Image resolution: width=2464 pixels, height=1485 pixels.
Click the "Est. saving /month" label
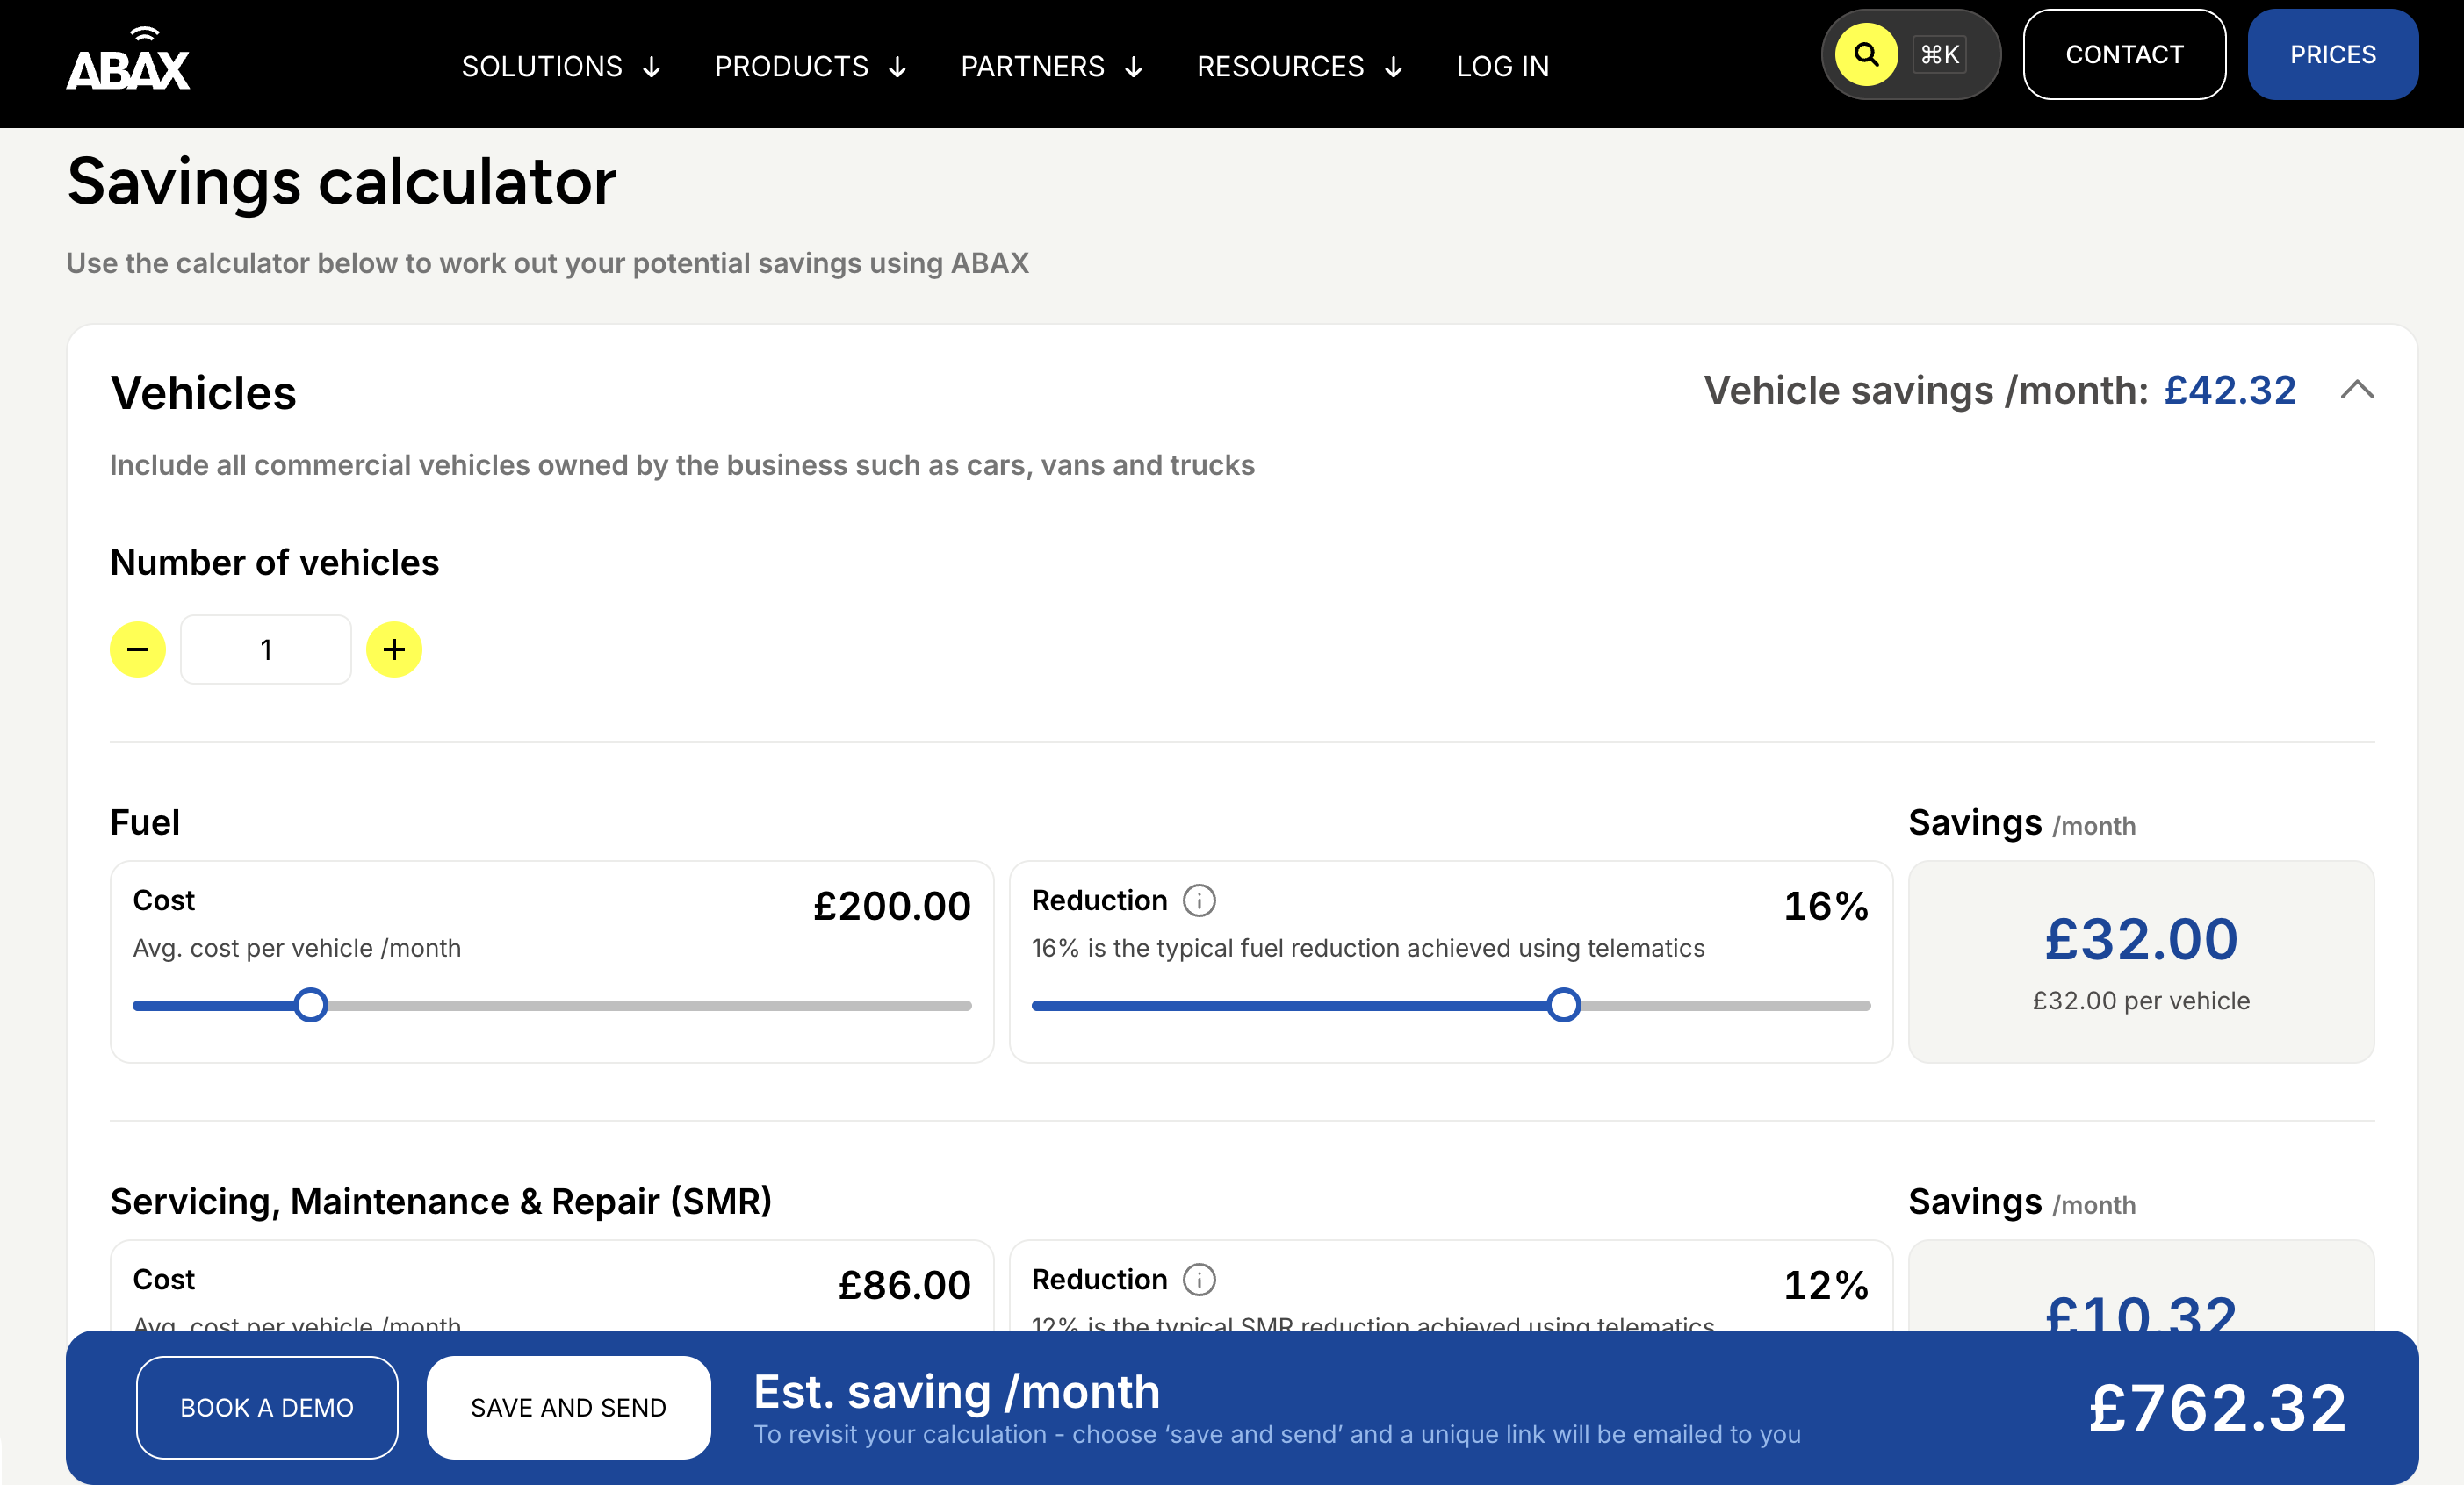coord(956,1391)
